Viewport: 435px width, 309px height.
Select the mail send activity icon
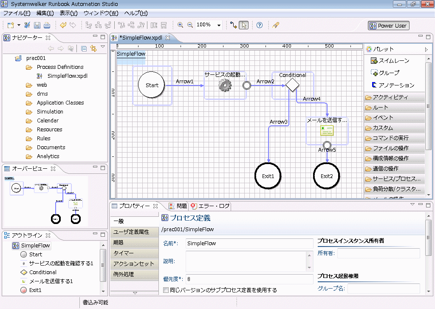pyautogui.click(x=327, y=130)
